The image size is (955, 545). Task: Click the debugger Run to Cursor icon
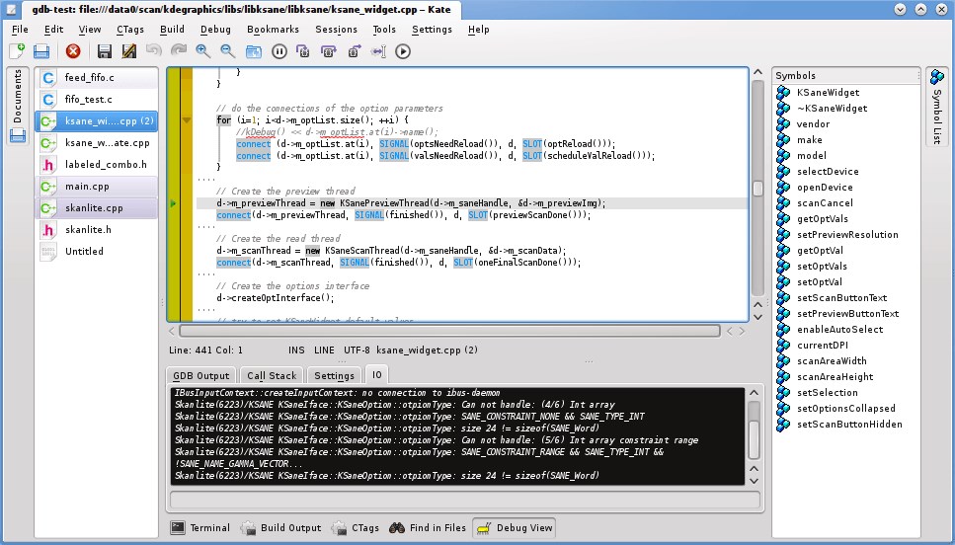(378, 51)
